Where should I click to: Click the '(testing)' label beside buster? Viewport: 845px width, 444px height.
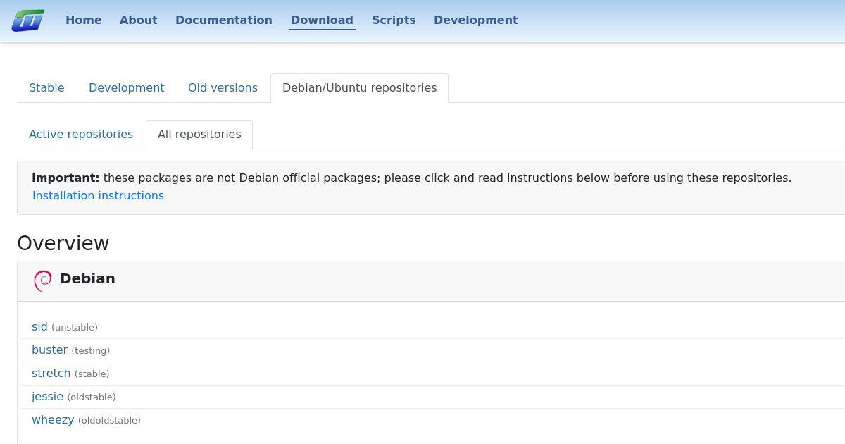pos(91,351)
